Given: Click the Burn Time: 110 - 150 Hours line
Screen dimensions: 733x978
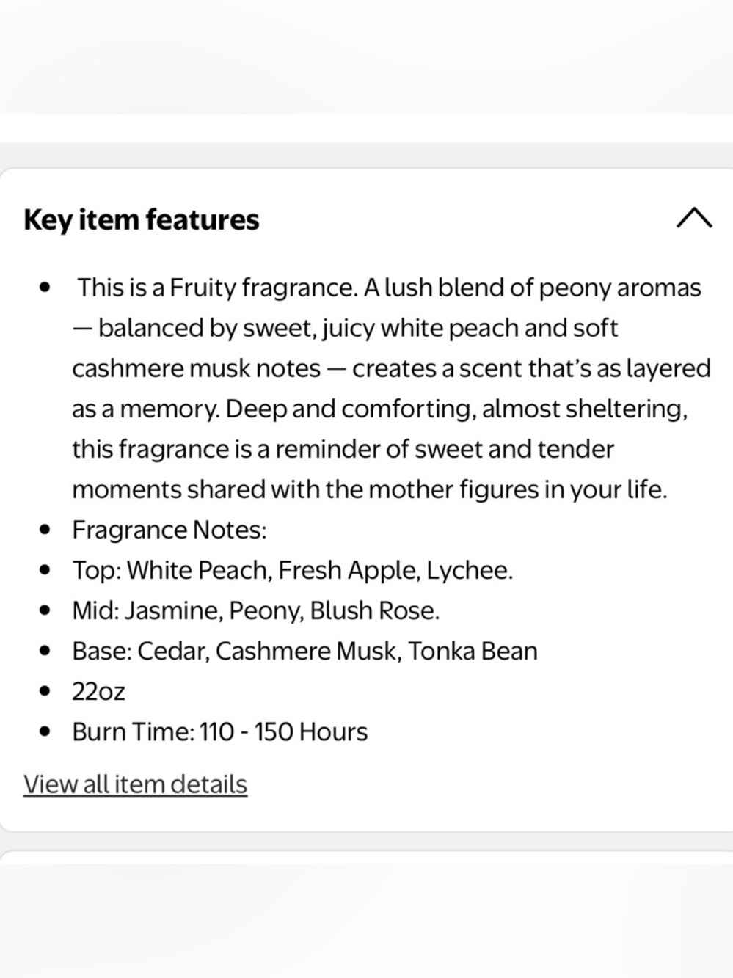Looking at the screenshot, I should tap(219, 731).
